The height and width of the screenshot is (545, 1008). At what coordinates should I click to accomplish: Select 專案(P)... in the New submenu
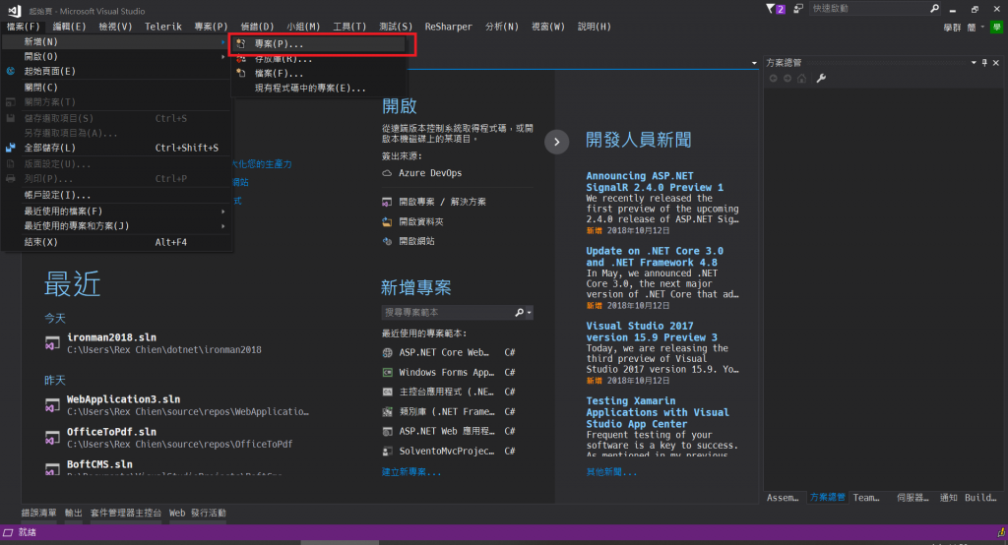pos(319,43)
